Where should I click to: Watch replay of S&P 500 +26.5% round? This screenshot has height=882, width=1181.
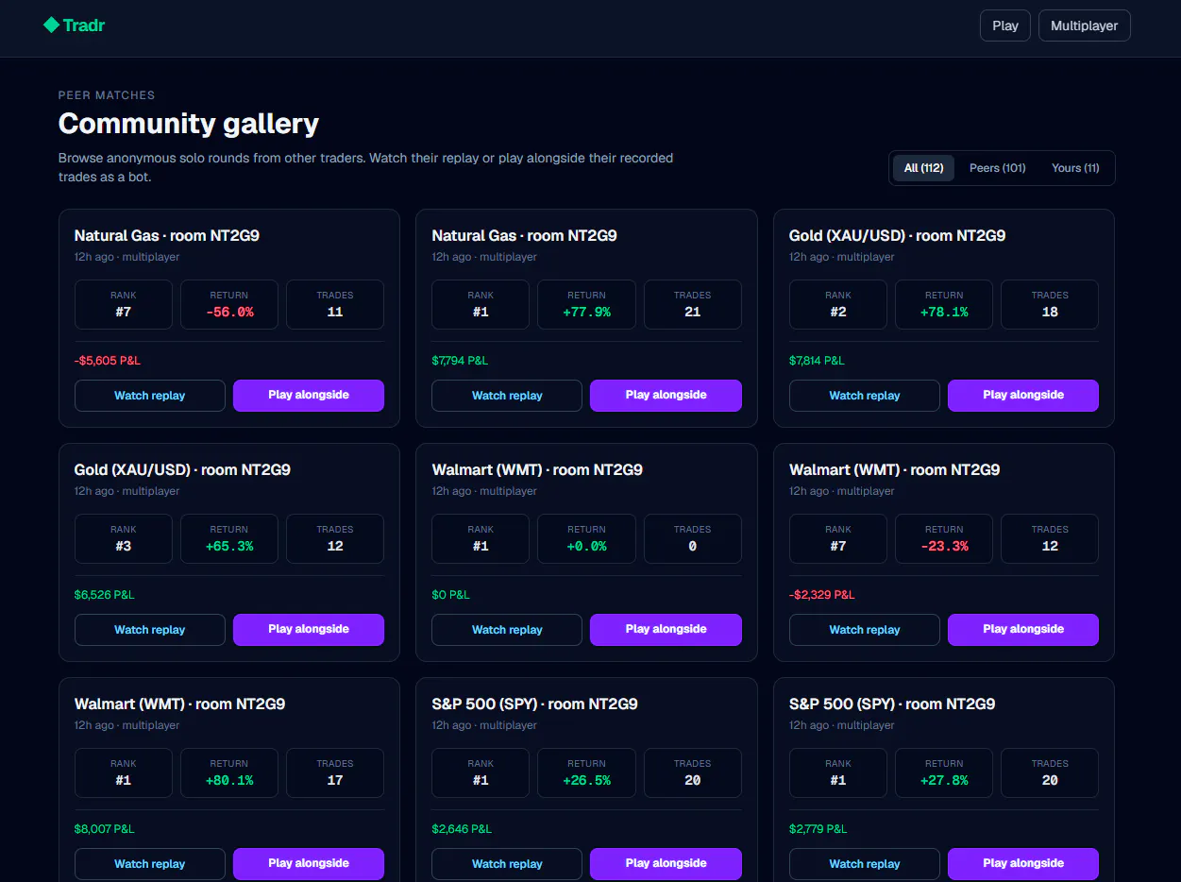click(x=507, y=864)
